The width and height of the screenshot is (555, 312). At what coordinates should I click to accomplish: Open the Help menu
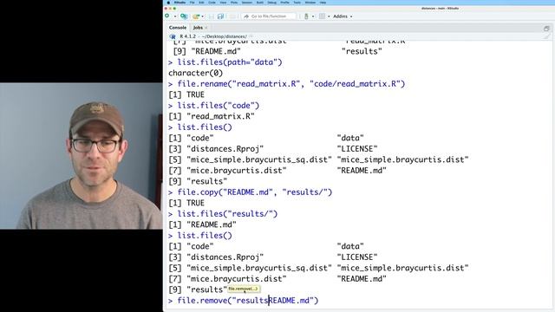point(323,3)
